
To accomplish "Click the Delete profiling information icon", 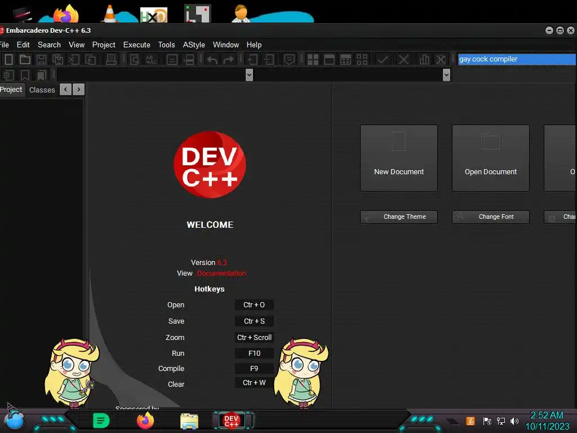I will (441, 59).
